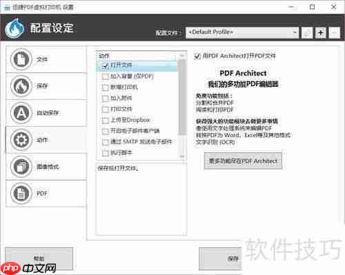Enable 开启电子邮件客户端 email client checkbox
The image size is (345, 275).
click(x=105, y=131)
